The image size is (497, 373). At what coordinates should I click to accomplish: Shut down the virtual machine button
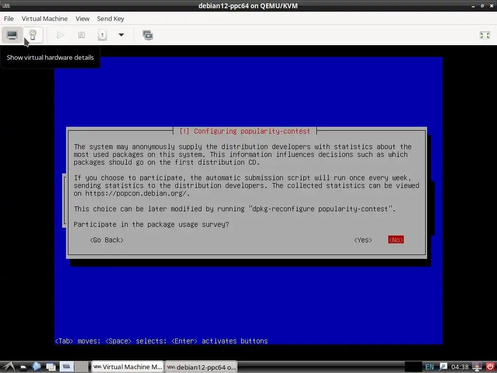point(102,35)
